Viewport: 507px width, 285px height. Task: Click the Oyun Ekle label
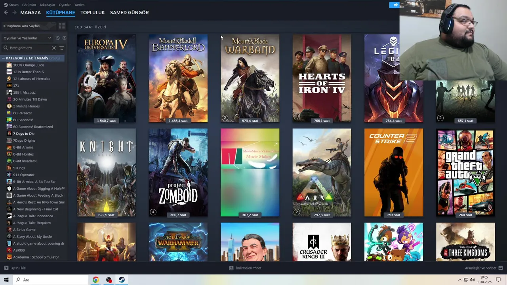click(x=18, y=268)
